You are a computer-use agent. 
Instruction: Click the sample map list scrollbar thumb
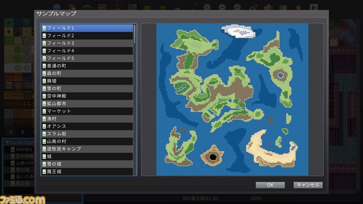[x=134, y=35]
